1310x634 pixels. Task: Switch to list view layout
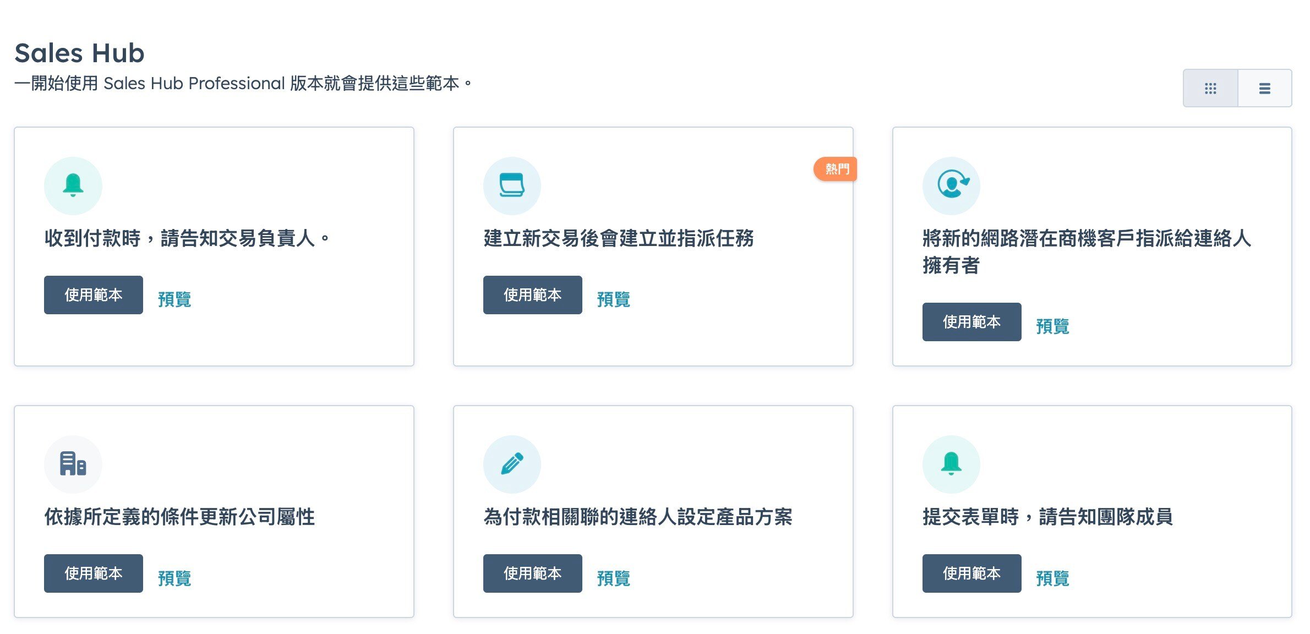(1265, 88)
